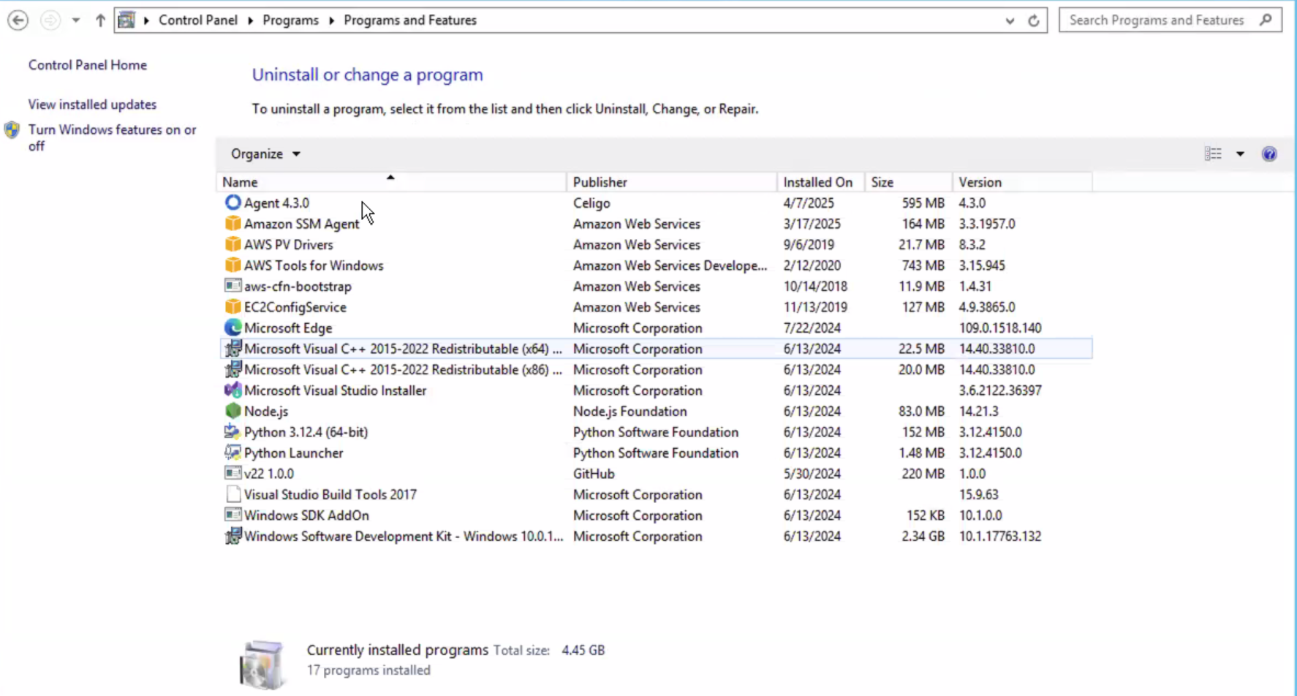The image size is (1297, 696).
Task: Click the installed programs disc icon
Action: (262, 664)
